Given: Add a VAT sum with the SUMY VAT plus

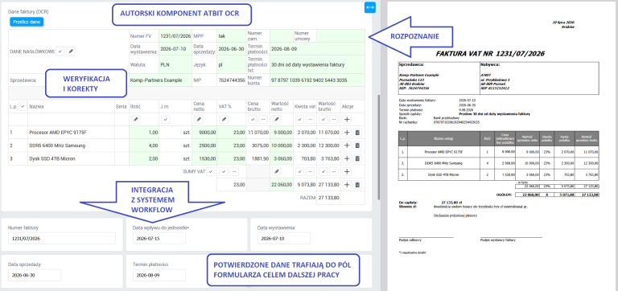Looking at the screenshot, I should 348,171.
